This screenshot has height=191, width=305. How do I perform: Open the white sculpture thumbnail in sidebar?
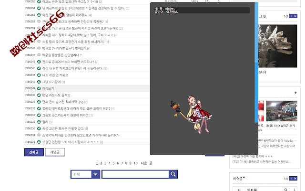tap(277, 46)
